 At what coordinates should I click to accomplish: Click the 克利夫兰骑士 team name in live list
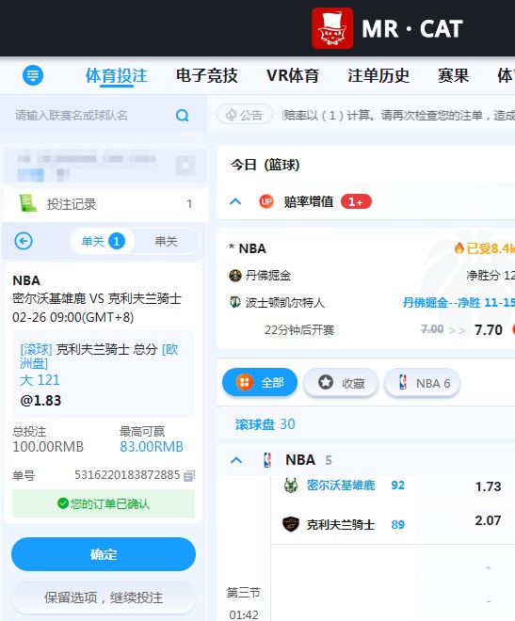tap(341, 524)
